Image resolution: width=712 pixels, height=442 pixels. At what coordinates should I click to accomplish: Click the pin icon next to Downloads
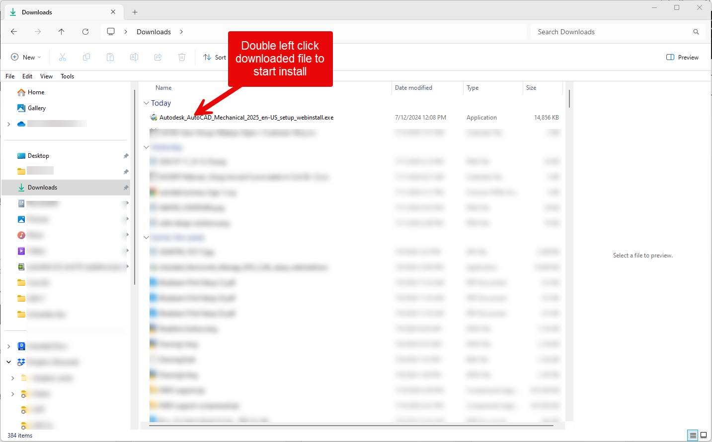click(x=126, y=188)
